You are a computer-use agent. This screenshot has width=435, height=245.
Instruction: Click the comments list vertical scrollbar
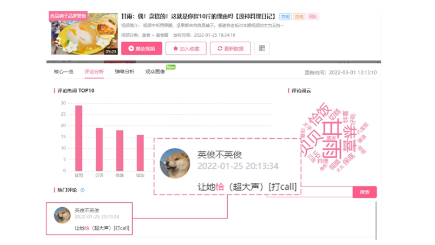(376, 221)
